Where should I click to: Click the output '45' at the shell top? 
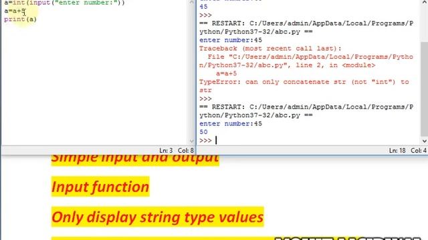203,7
